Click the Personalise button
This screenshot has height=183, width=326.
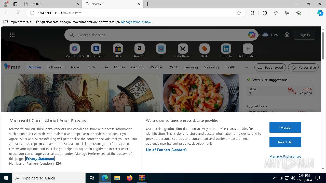click(x=303, y=67)
